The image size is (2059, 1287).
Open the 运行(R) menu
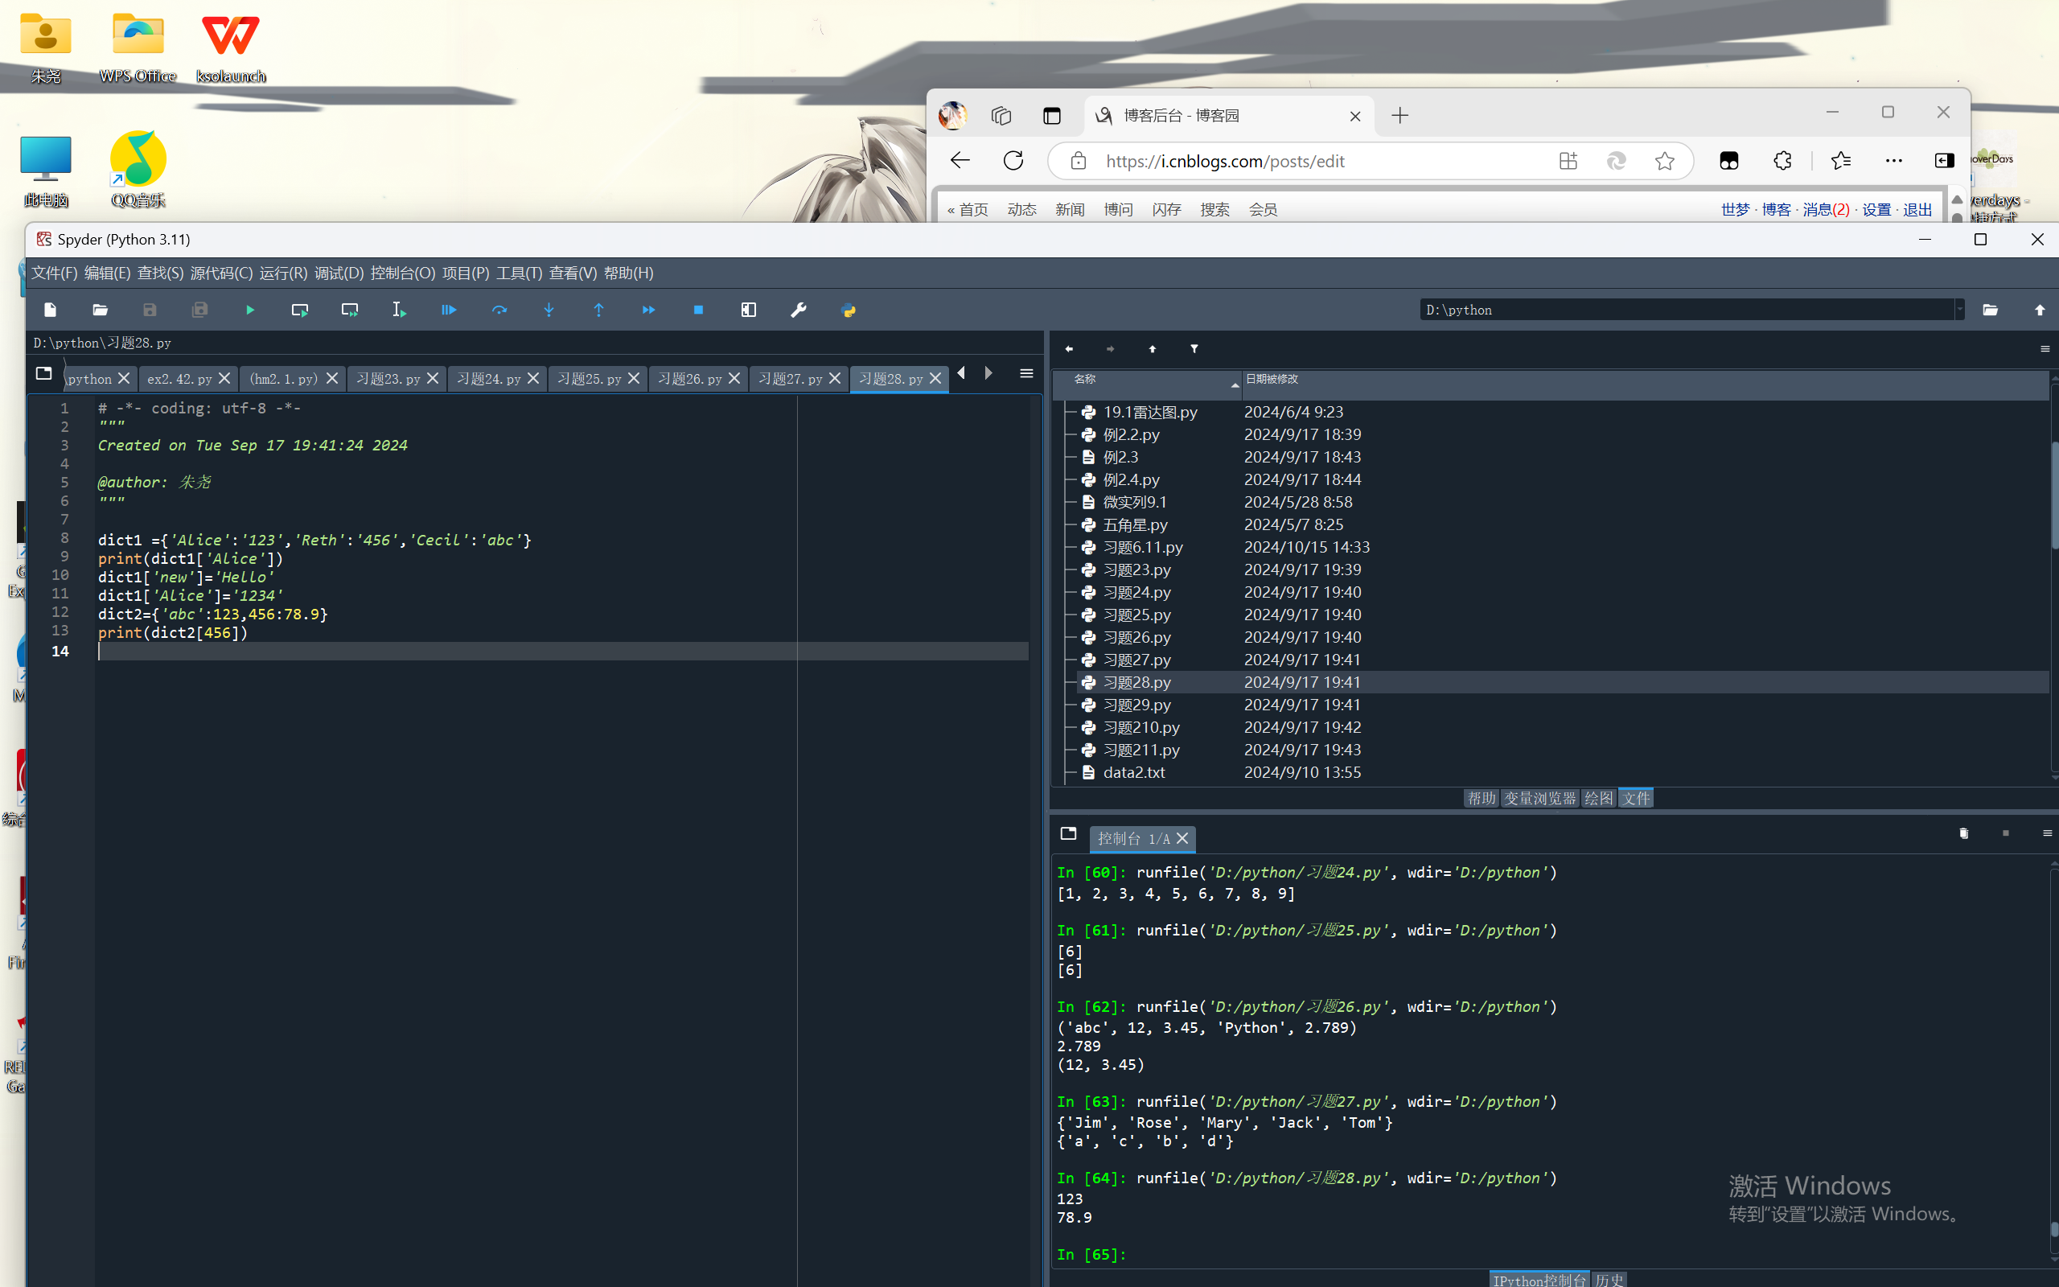[x=282, y=273]
